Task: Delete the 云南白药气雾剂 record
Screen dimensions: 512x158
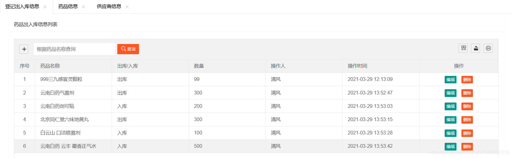Action: tap(467, 93)
